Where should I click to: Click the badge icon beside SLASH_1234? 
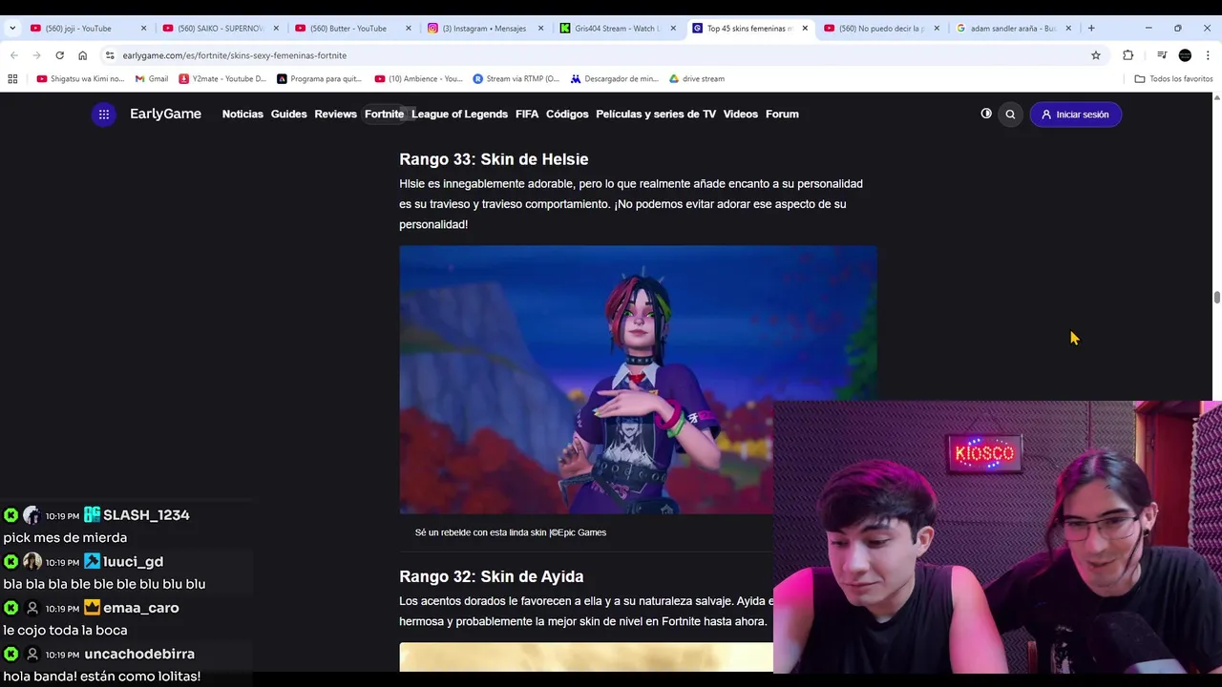point(93,515)
